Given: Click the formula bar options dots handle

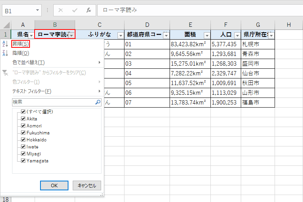Looking at the screenshot, I should (47, 10).
